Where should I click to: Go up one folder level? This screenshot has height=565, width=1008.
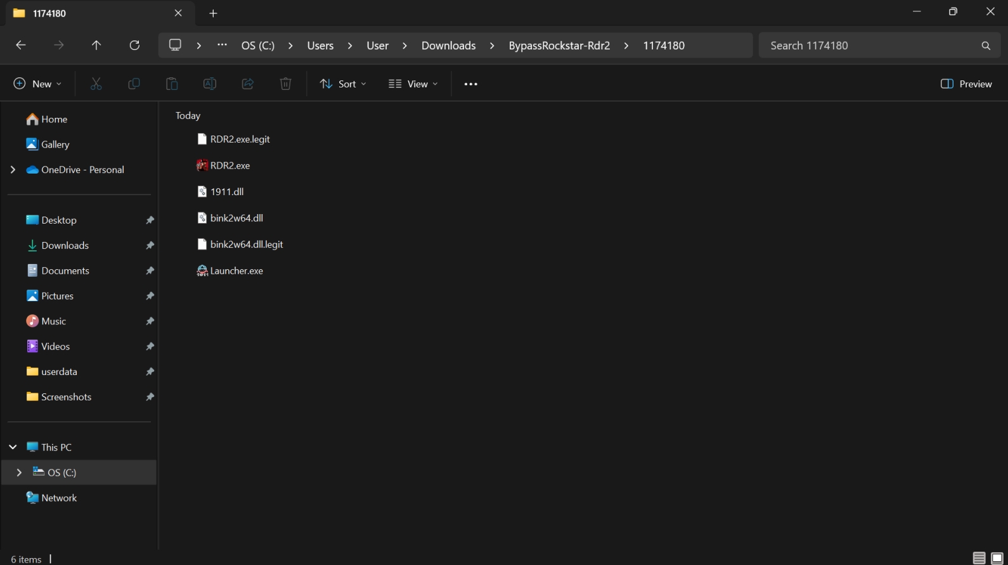(x=96, y=45)
